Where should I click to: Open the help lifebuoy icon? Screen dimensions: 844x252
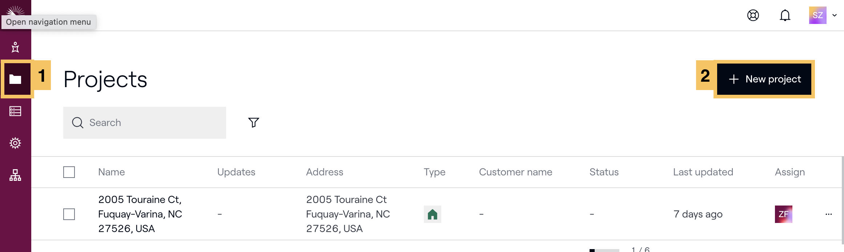(x=753, y=15)
